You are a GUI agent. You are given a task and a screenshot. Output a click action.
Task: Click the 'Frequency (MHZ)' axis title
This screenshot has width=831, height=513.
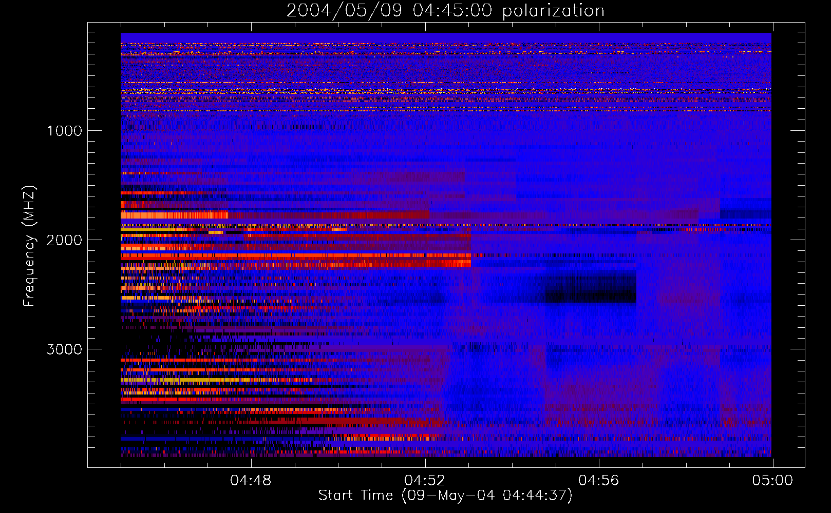pos(29,246)
